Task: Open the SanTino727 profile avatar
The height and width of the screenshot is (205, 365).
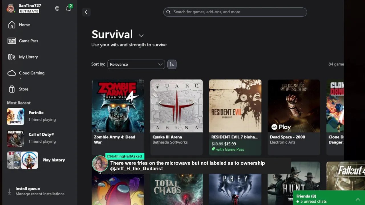Action: pyautogui.click(x=11, y=8)
